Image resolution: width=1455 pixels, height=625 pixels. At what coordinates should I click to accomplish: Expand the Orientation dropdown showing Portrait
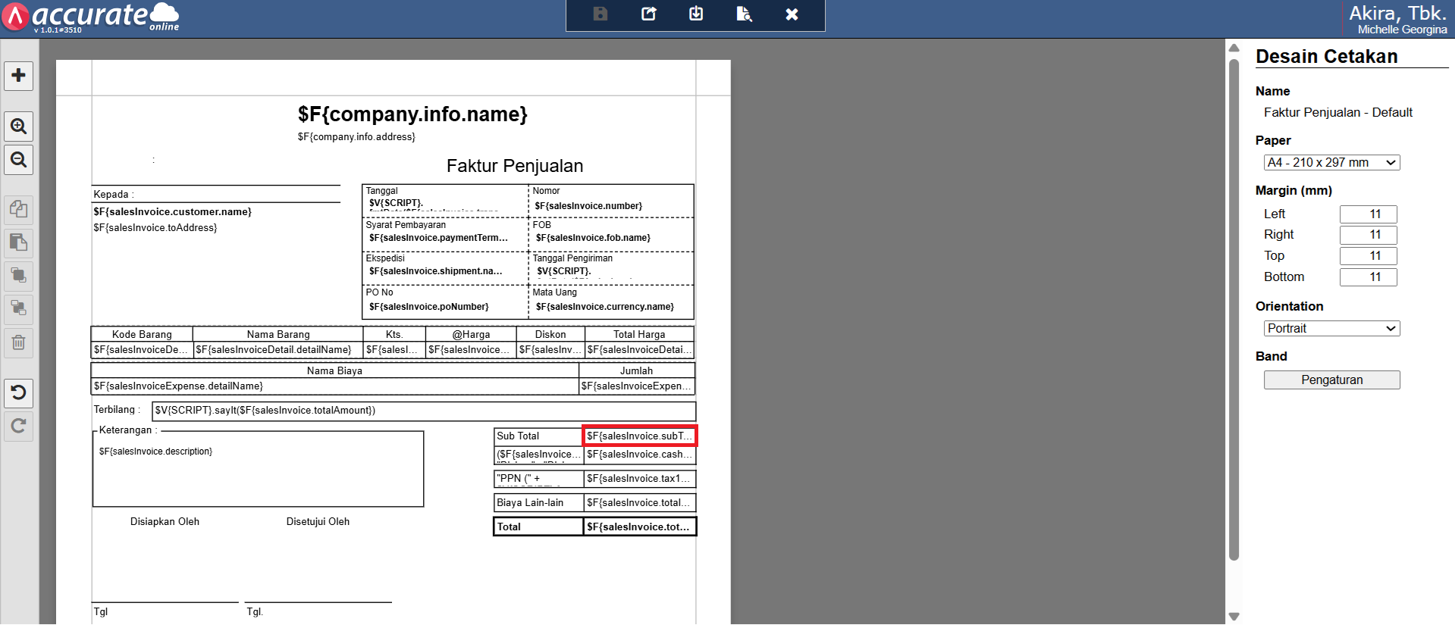(1331, 329)
